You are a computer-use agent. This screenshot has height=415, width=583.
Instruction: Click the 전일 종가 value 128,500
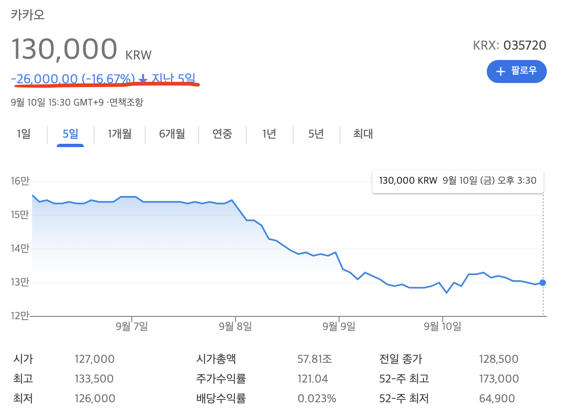(499, 359)
